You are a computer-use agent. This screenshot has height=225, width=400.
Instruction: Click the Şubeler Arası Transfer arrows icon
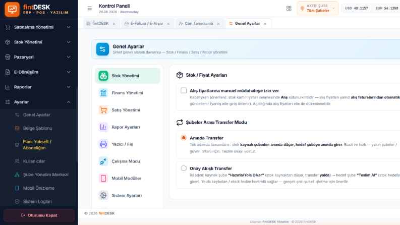[180, 123]
